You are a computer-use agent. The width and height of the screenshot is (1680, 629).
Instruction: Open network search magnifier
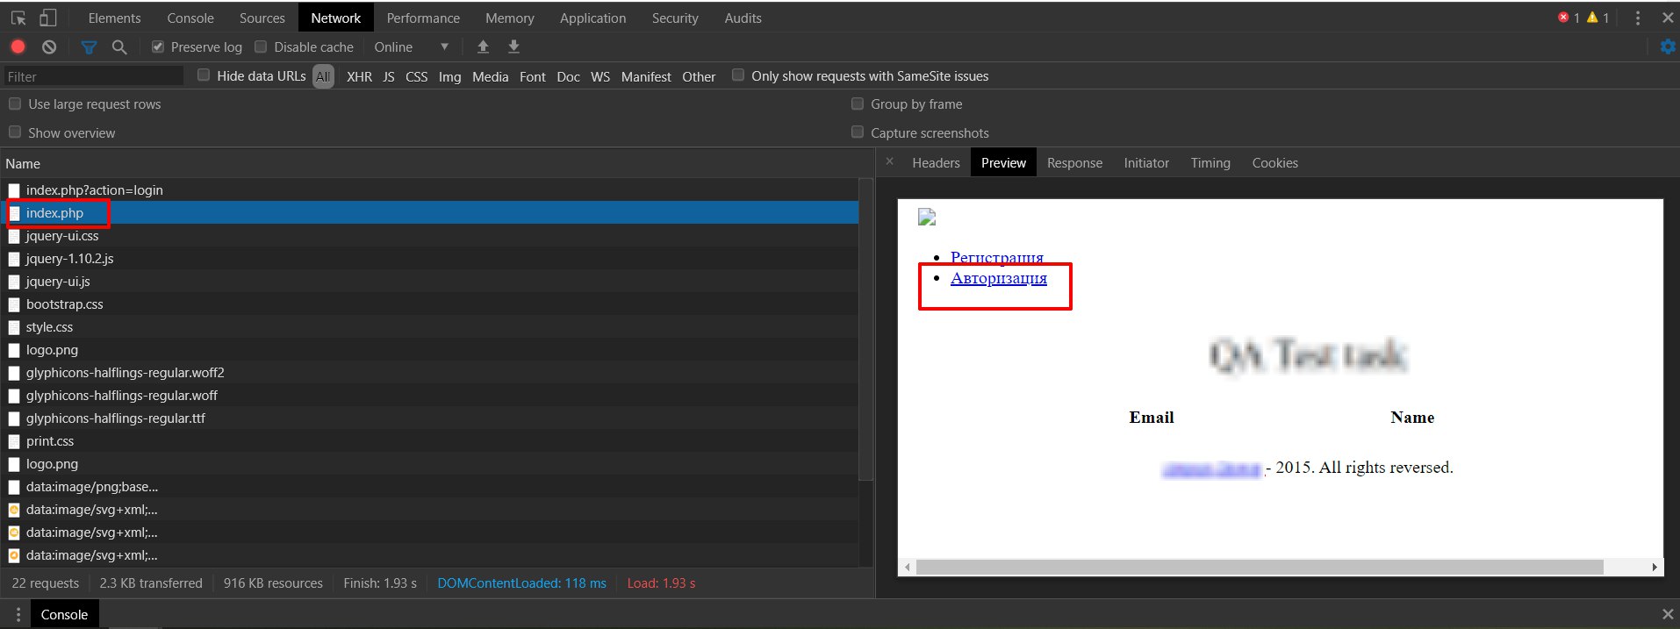click(119, 47)
